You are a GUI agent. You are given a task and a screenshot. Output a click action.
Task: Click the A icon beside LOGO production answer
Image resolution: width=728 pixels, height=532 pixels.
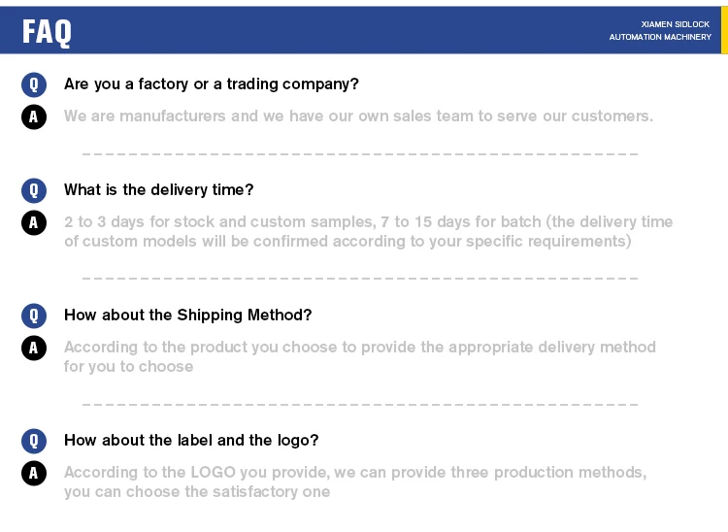(33, 473)
